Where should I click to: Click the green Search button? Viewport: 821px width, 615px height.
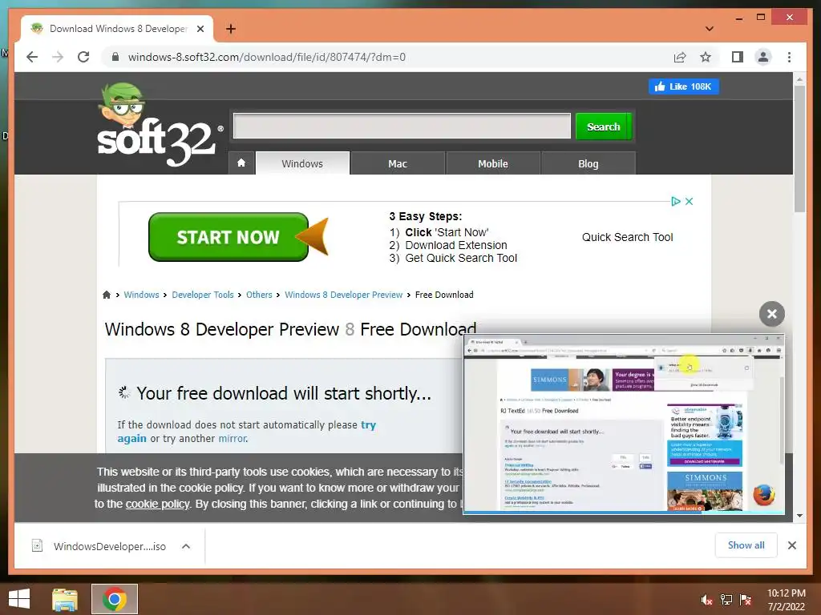pyautogui.click(x=603, y=127)
